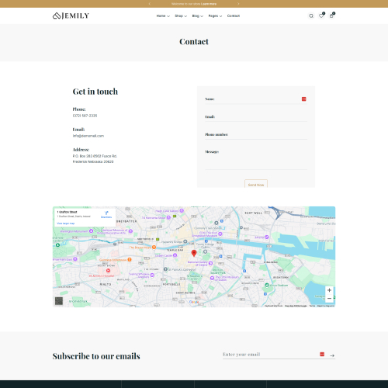This screenshot has height=388, width=388.
Task: Click the P.O. Box address text
Action: [95, 159]
